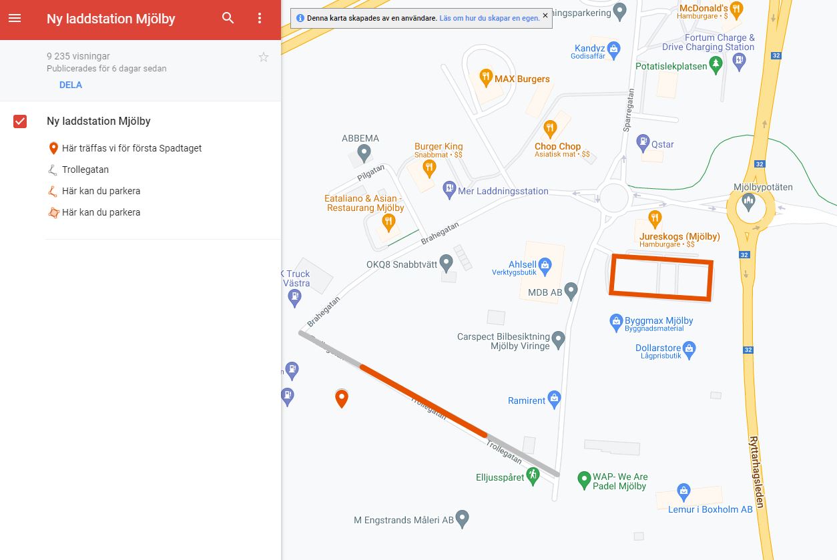This screenshot has width=837, height=560.
Task: Select the Mer Laddningsstation charging icon
Action: 450,191
